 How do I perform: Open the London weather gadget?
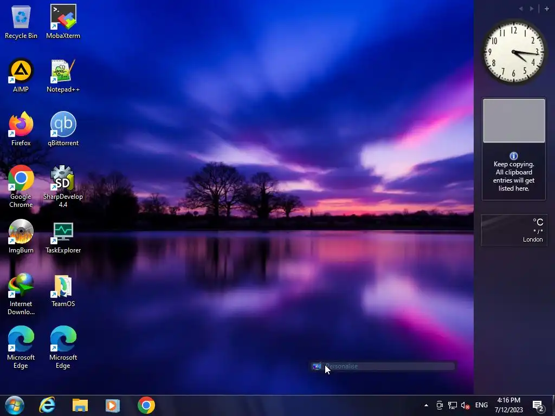click(x=514, y=230)
